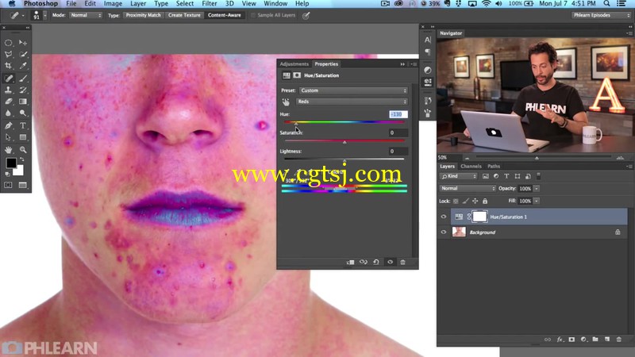Clip adjustment to layer below
The width and height of the screenshot is (635, 357).
click(x=351, y=263)
